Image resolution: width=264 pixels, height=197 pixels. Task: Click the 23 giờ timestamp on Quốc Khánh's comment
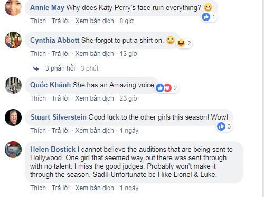(128, 98)
